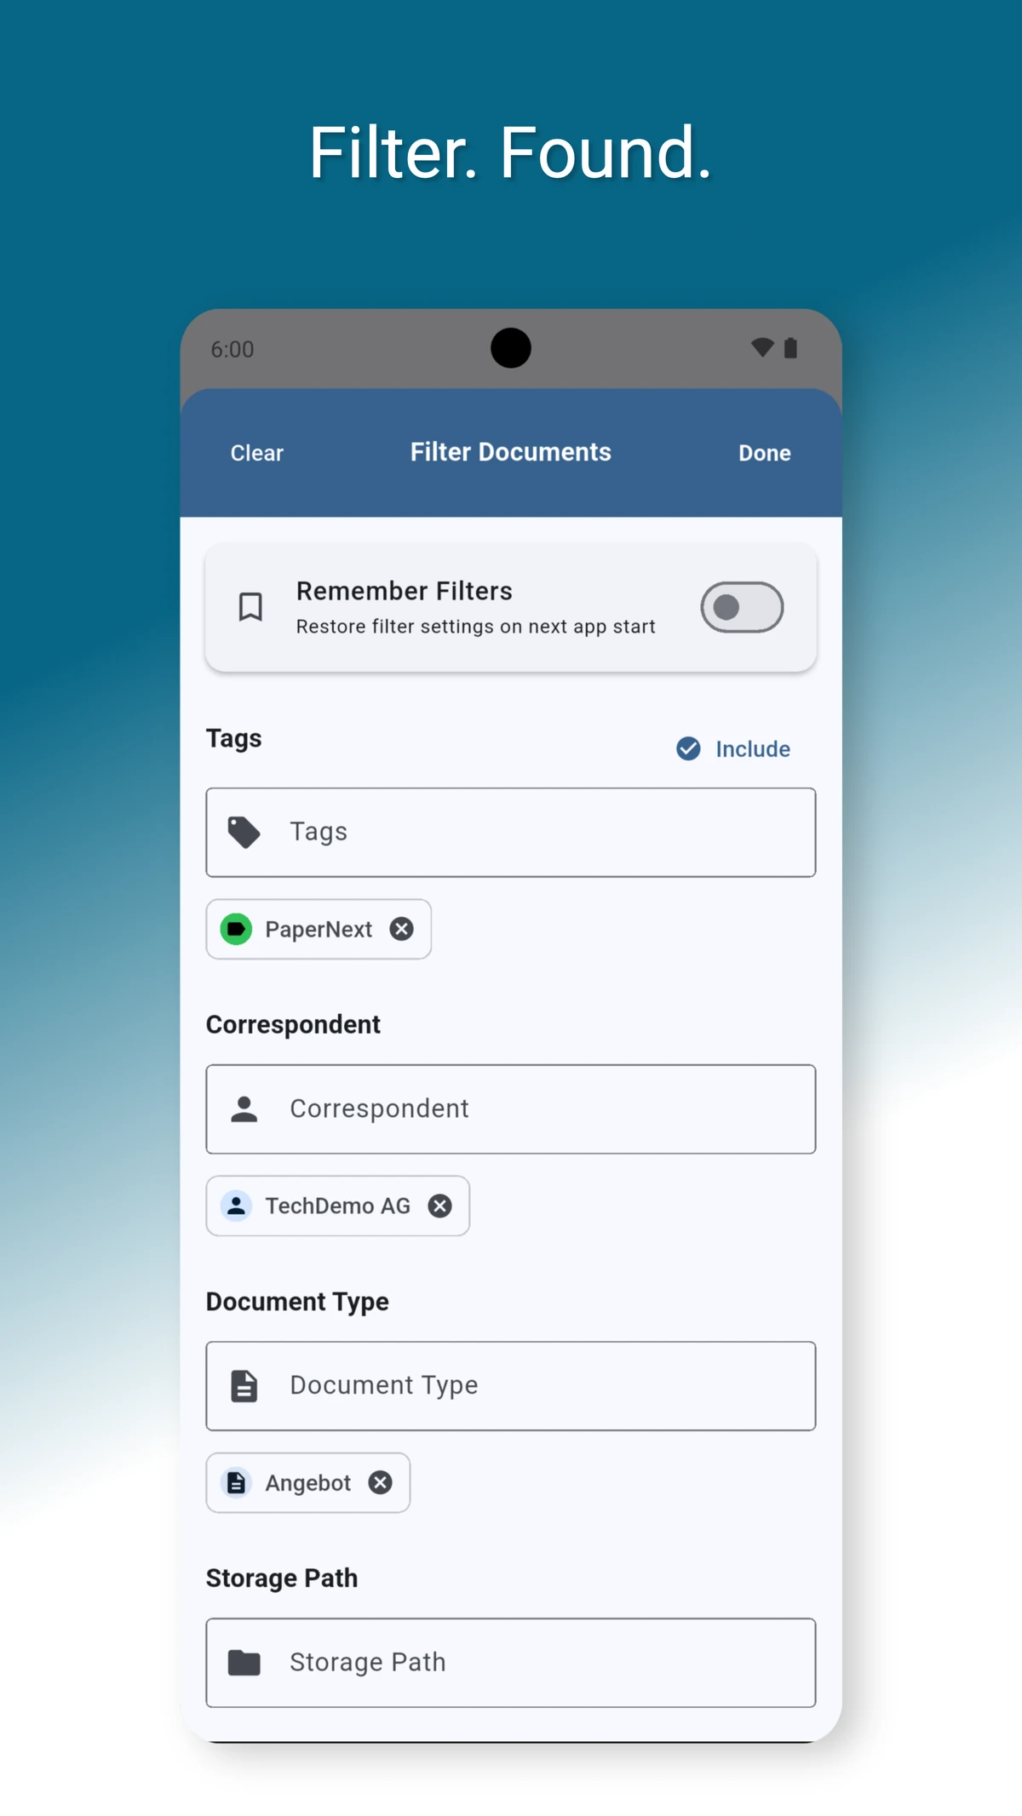The height and width of the screenshot is (1816, 1022).
Task: Click the bookmark icon beside Remember Filters
Action: coord(250,607)
